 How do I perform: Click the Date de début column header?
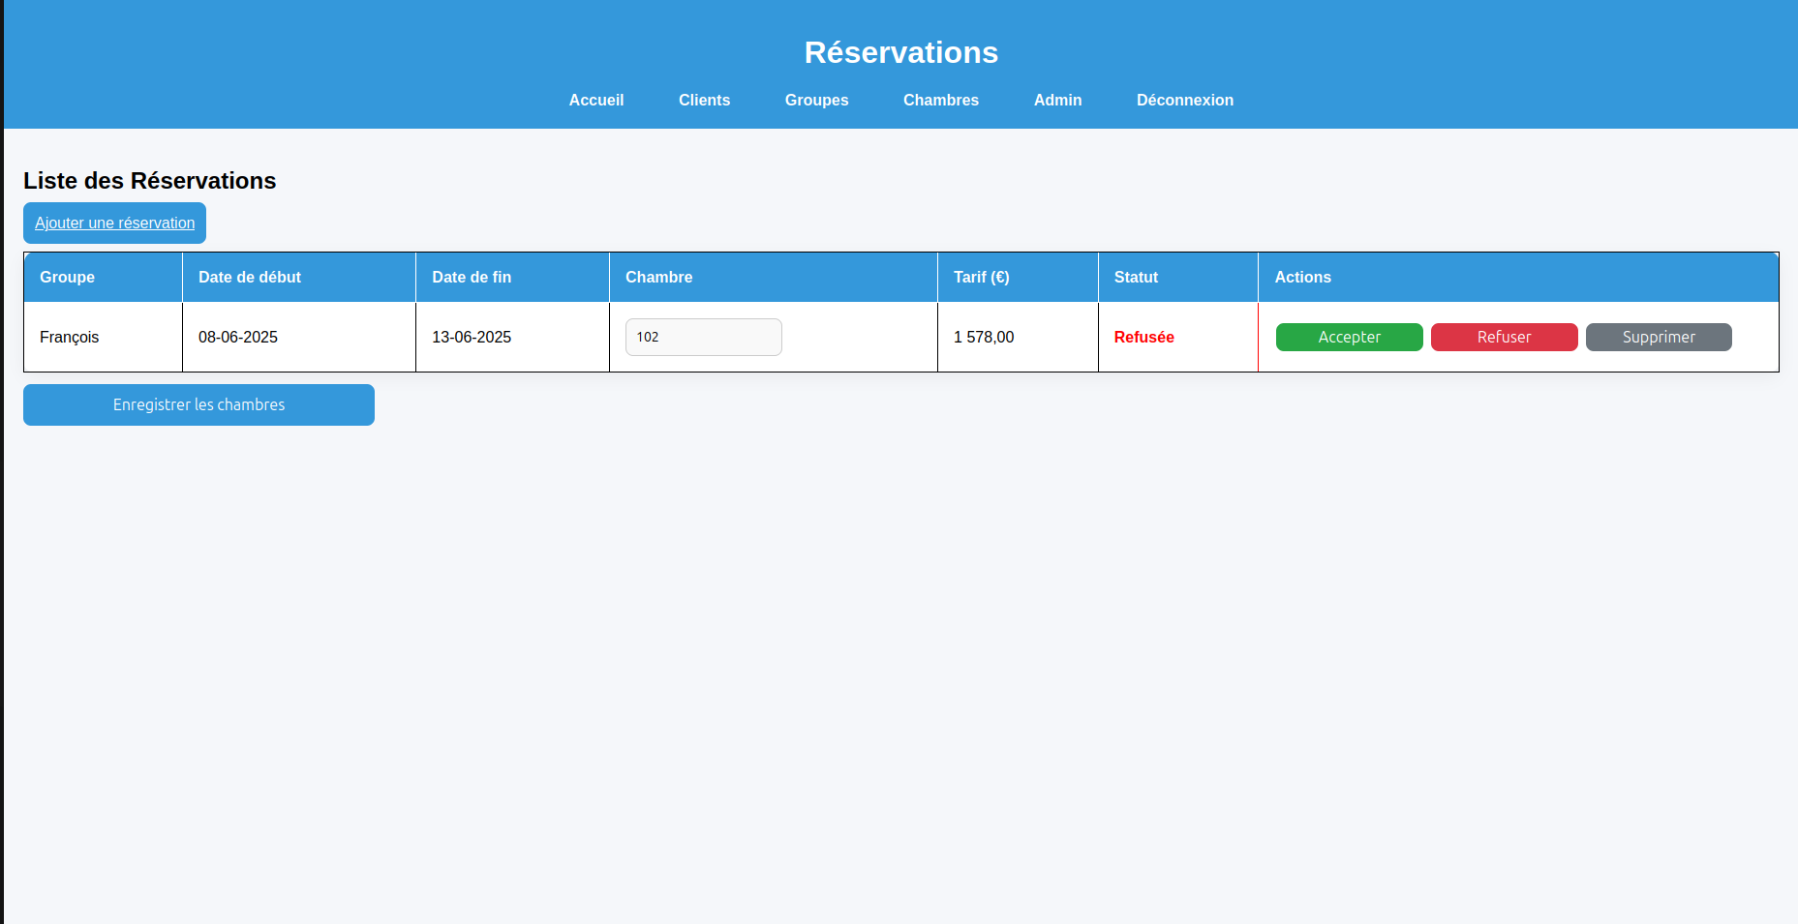[x=249, y=277]
